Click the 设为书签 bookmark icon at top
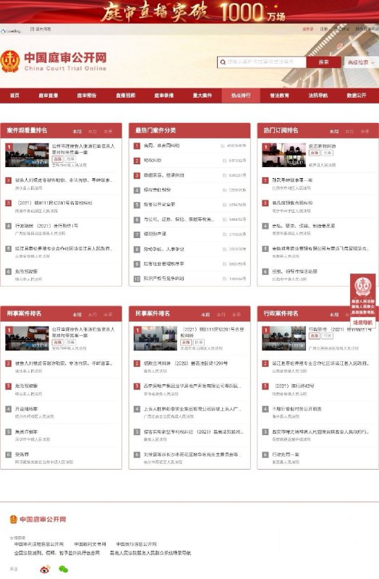Screen dimensions: 379x579 point(32,29)
